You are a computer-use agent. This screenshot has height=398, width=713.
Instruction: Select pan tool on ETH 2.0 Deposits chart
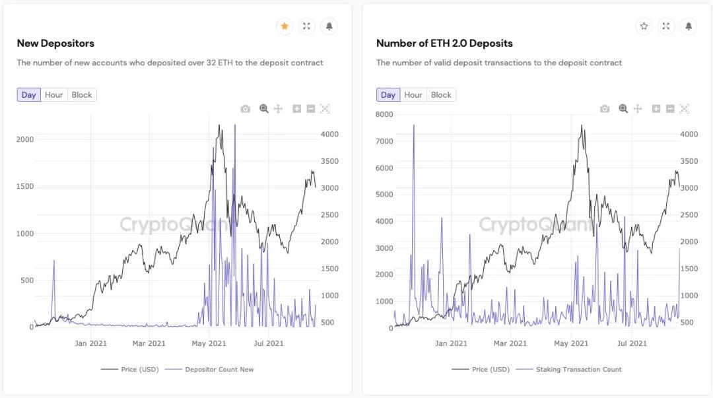coord(638,109)
